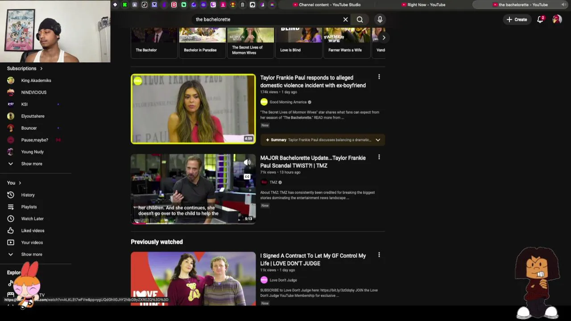Select the bachelorette - YouTube tab

(520, 5)
